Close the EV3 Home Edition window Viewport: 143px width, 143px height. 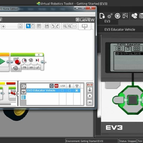(x=91, y=8)
